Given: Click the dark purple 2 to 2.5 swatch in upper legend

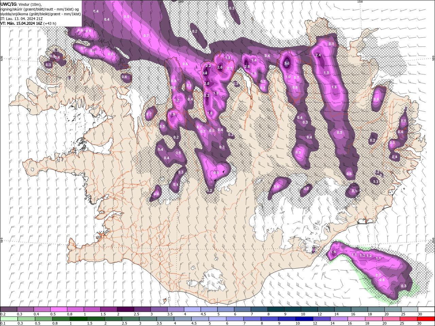Looking at the screenshot, I should point(125,309).
